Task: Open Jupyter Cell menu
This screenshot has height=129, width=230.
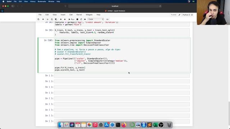Action: pos(71,15)
